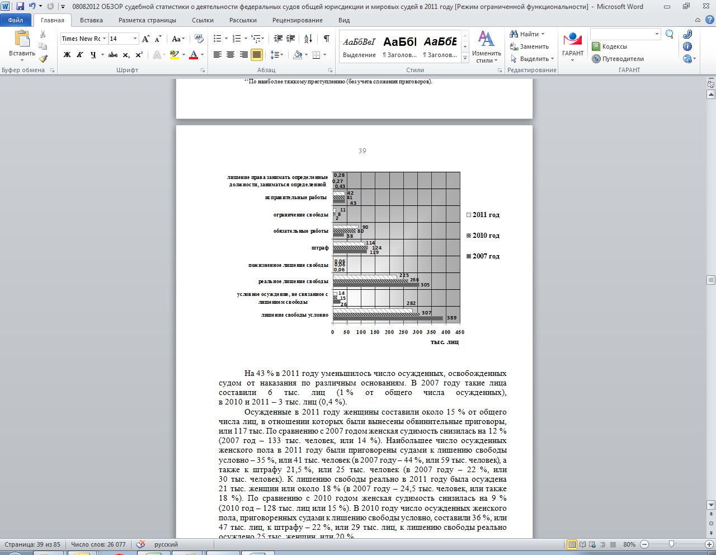Align text right

pyautogui.click(x=243, y=55)
